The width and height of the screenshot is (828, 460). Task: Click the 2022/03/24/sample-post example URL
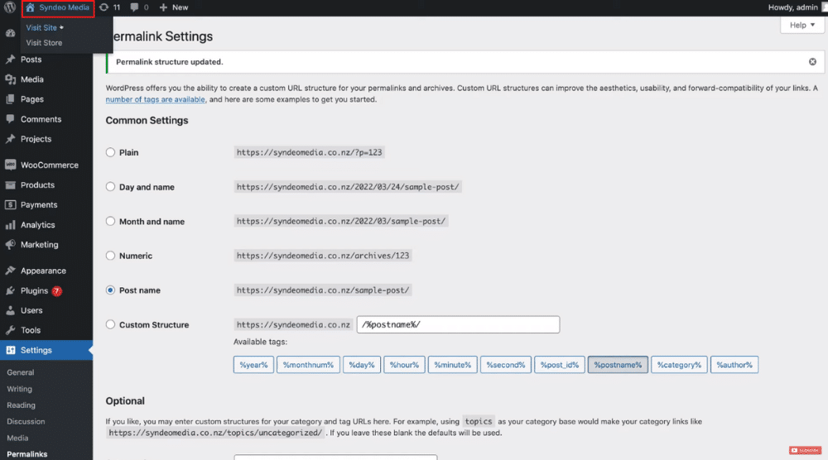pyautogui.click(x=348, y=187)
